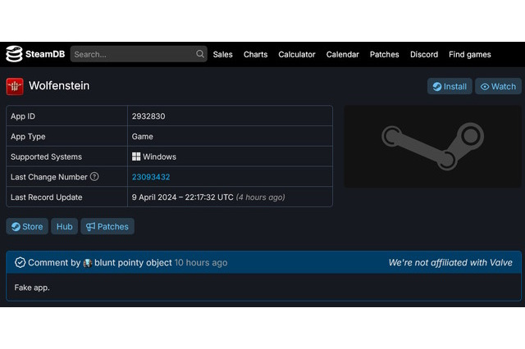Click the 'Fake app.' comment text
The image size is (525, 349).
[32, 288]
